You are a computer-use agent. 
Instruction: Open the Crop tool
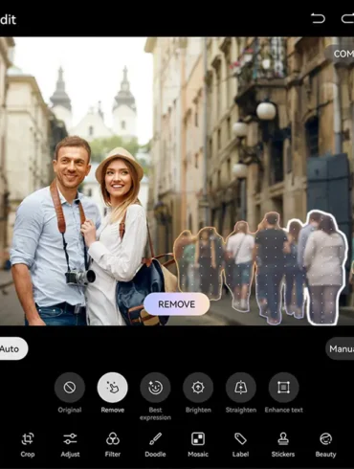28,445
